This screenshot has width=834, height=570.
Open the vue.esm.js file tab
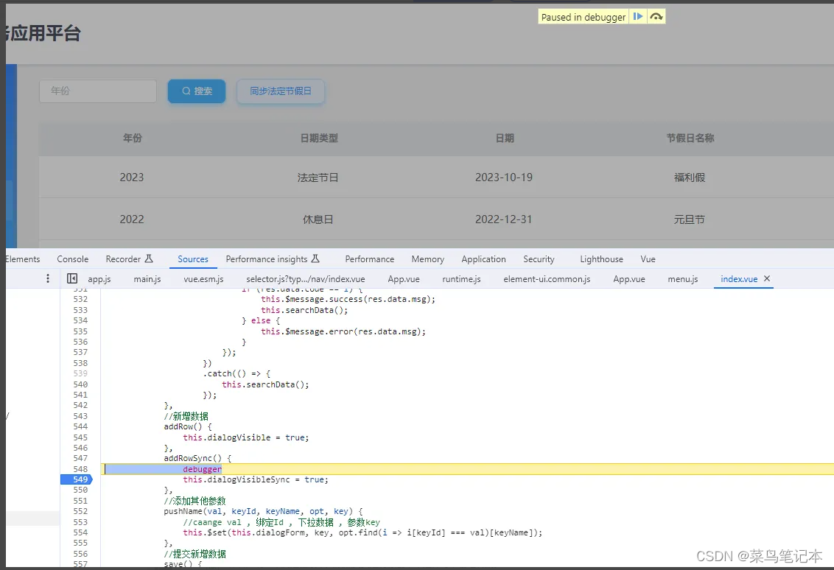pos(204,278)
